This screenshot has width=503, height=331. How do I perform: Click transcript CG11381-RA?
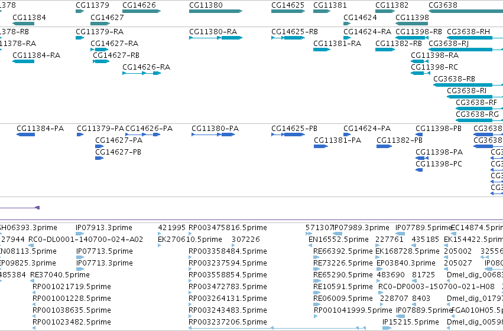click(338, 44)
